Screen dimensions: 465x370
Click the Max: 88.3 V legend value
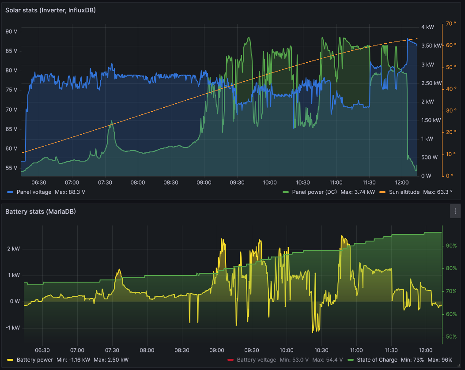tap(70, 192)
